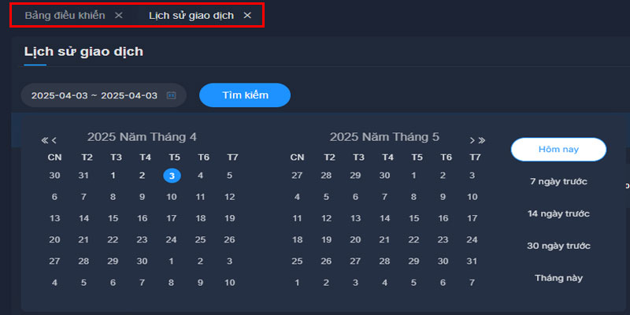
Task: Select day 15 in the Tháng 5 calendar
Action: [414, 218]
